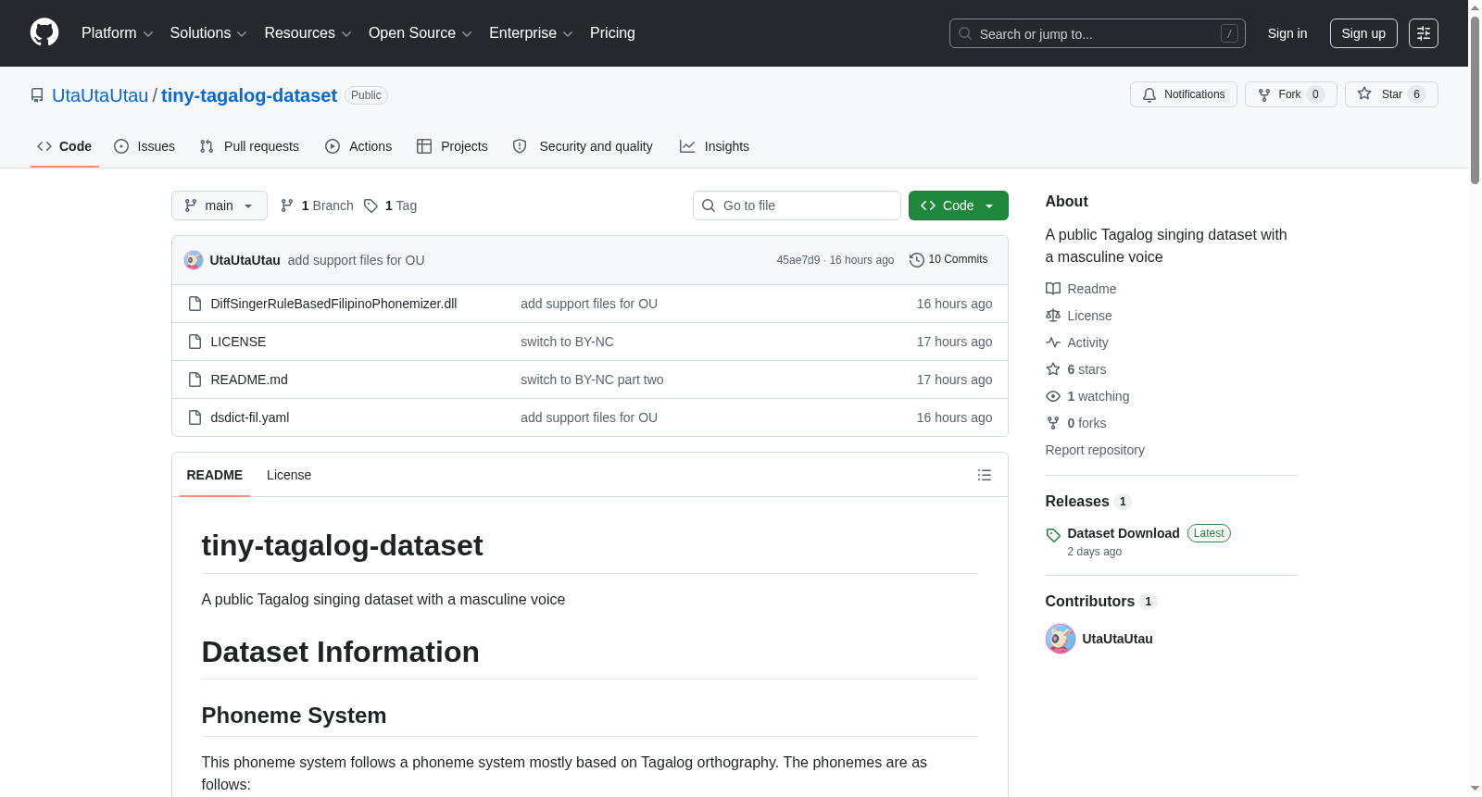
Task: Open the Actions tab
Action: point(358,146)
